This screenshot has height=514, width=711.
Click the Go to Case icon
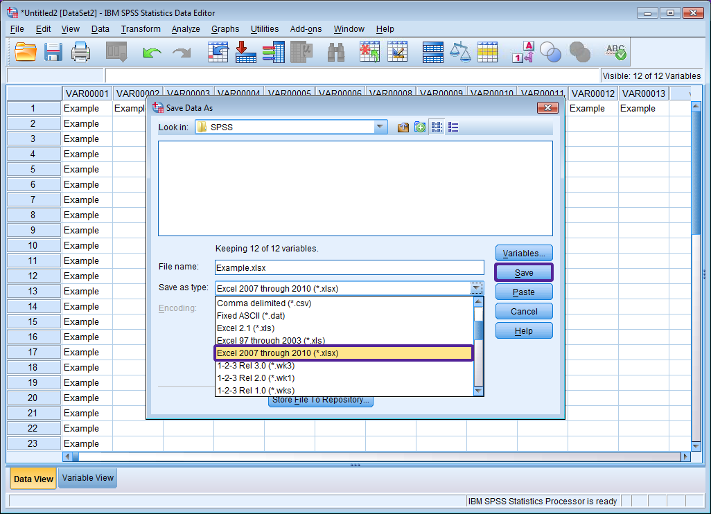point(218,52)
